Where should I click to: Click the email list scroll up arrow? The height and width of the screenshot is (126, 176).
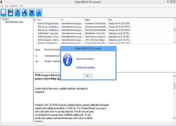pos(175,19)
